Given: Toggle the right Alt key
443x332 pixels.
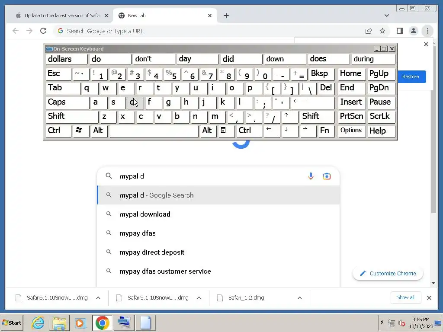Looking at the screenshot, I should [208, 131].
